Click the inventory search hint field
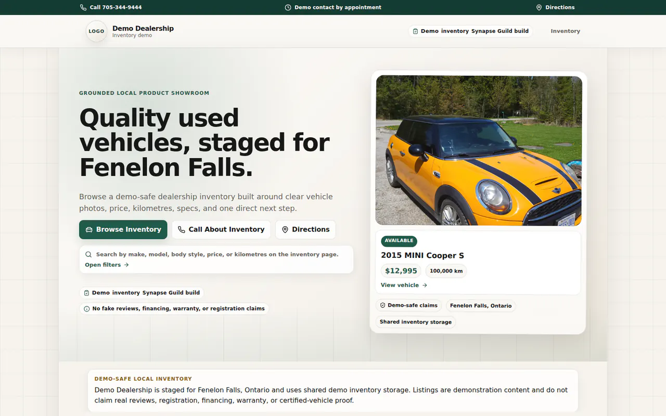666x416 pixels. (x=216, y=259)
